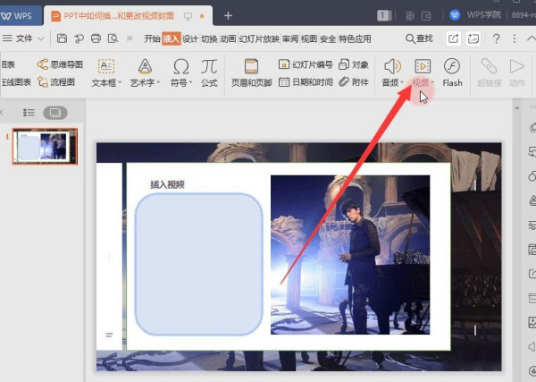This screenshot has height=382, width=536.
Task: Insert a Flash object
Action: (452, 72)
